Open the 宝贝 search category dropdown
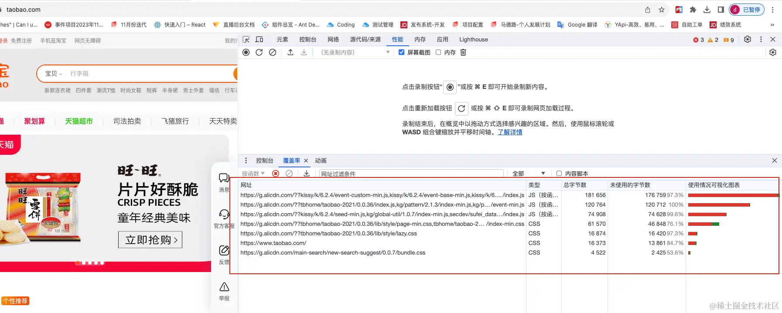The image size is (782, 313). (54, 74)
